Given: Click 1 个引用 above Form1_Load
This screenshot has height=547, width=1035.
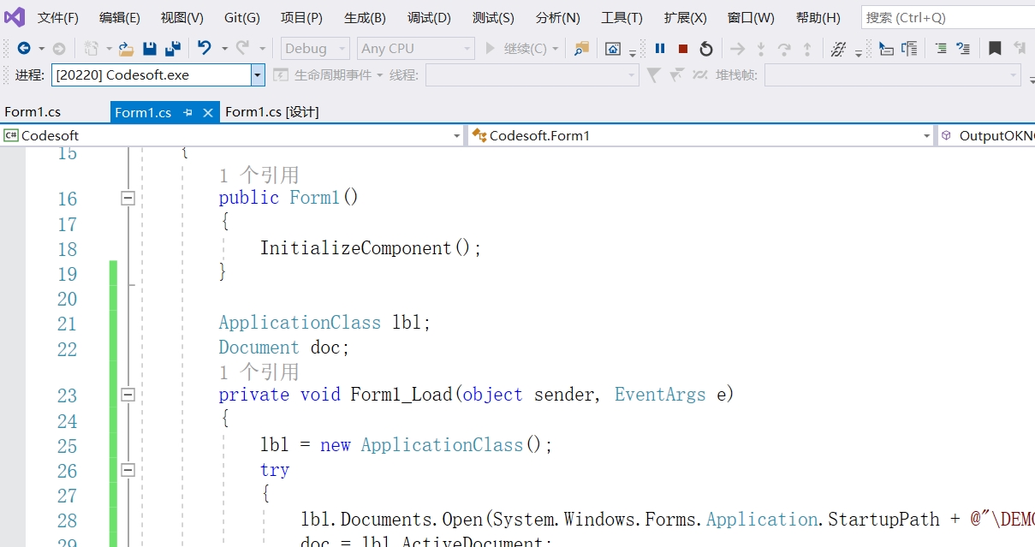Looking at the screenshot, I should 259,372.
